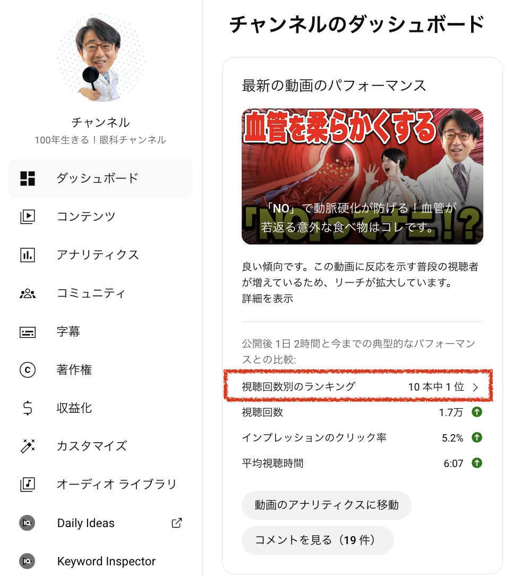Click the green arrow next to 視聴回数
This screenshot has height=576, width=512.
click(x=477, y=412)
